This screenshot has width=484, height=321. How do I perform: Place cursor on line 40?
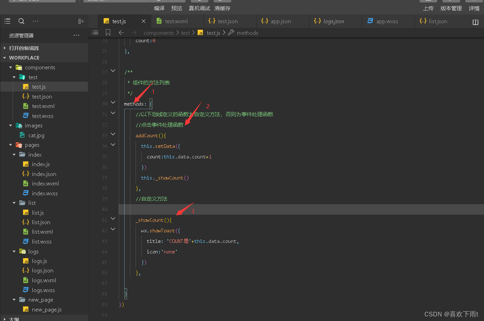(x=301, y=209)
